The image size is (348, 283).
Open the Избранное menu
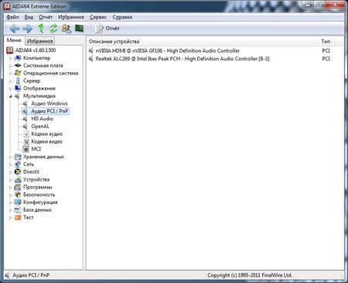[x=71, y=17]
